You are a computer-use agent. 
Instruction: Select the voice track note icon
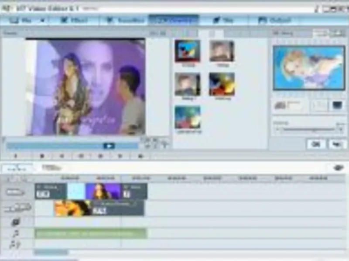tap(16, 234)
